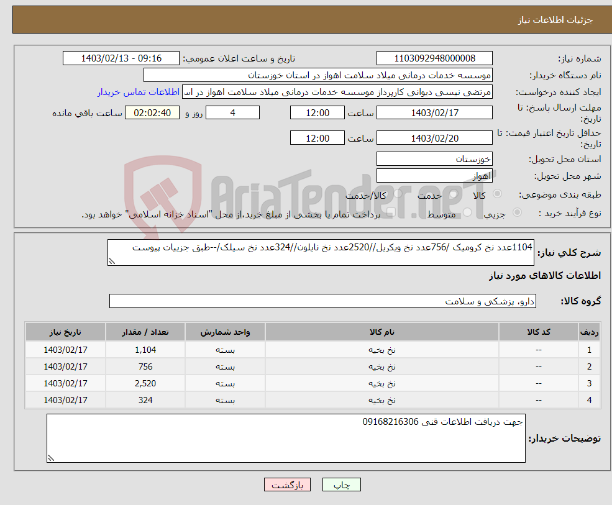Click the کد کالا column header

tap(539, 332)
